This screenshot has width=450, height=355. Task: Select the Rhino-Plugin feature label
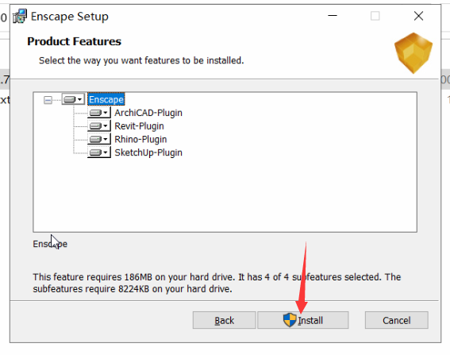pyautogui.click(x=140, y=139)
